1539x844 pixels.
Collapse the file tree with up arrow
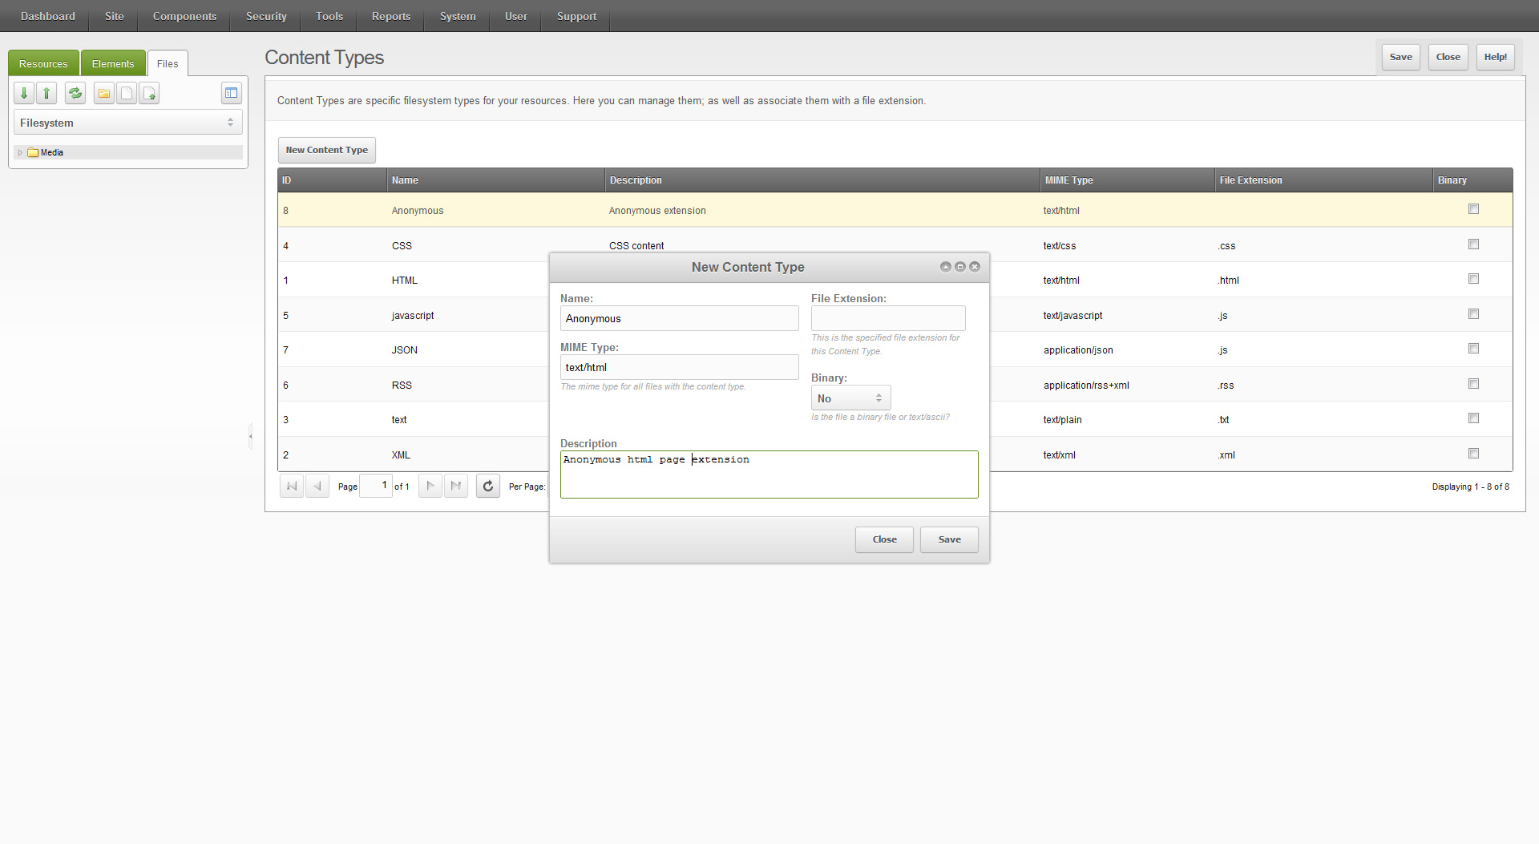[46, 93]
